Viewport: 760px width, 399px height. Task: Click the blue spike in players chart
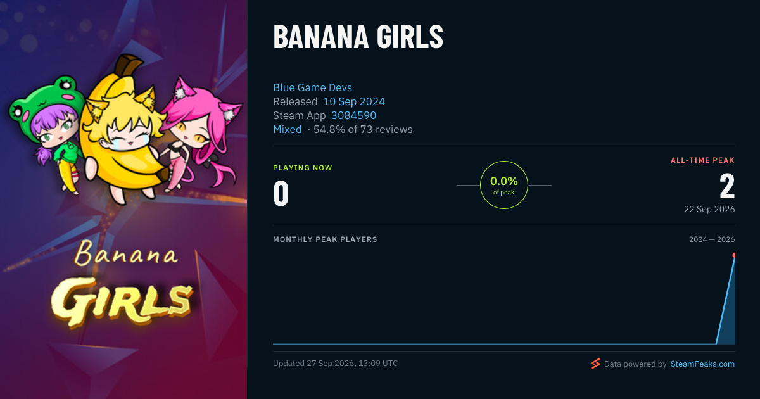coord(727,301)
